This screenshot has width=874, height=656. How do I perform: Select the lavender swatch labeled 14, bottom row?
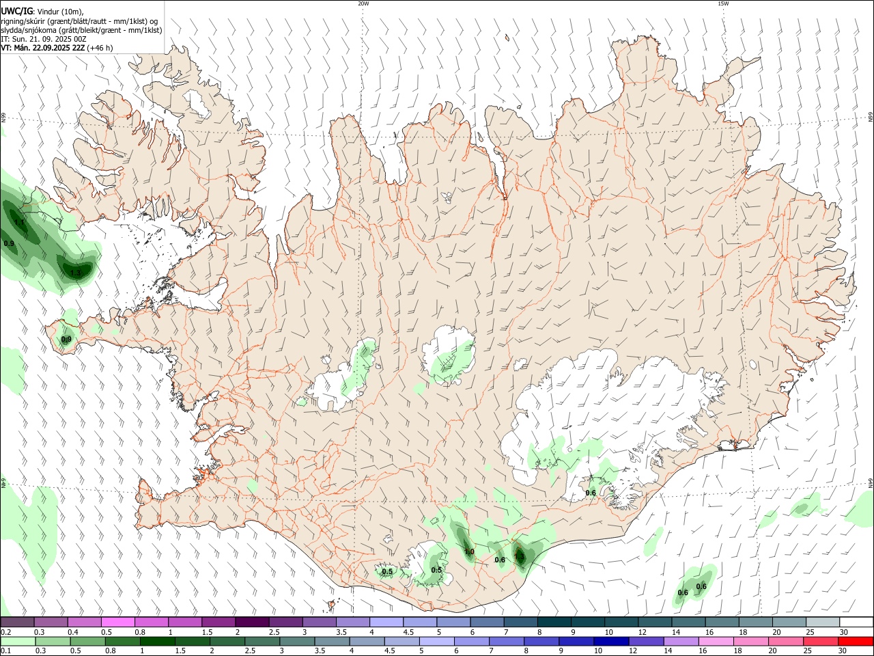pyautogui.click(x=681, y=641)
